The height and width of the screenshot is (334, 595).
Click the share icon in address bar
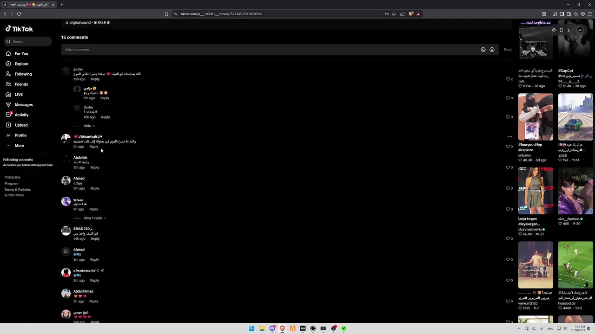402,14
